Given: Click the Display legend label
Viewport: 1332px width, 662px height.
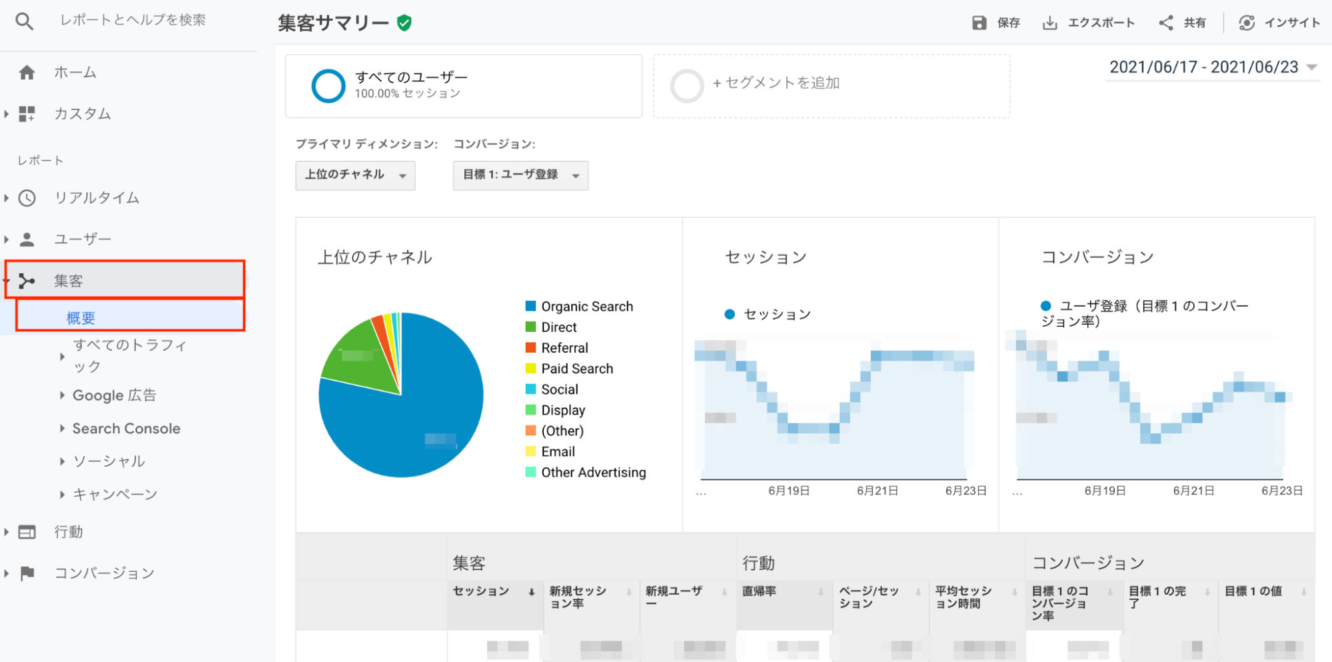Looking at the screenshot, I should (563, 411).
